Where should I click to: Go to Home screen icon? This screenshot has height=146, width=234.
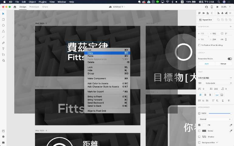[x=15, y=7]
